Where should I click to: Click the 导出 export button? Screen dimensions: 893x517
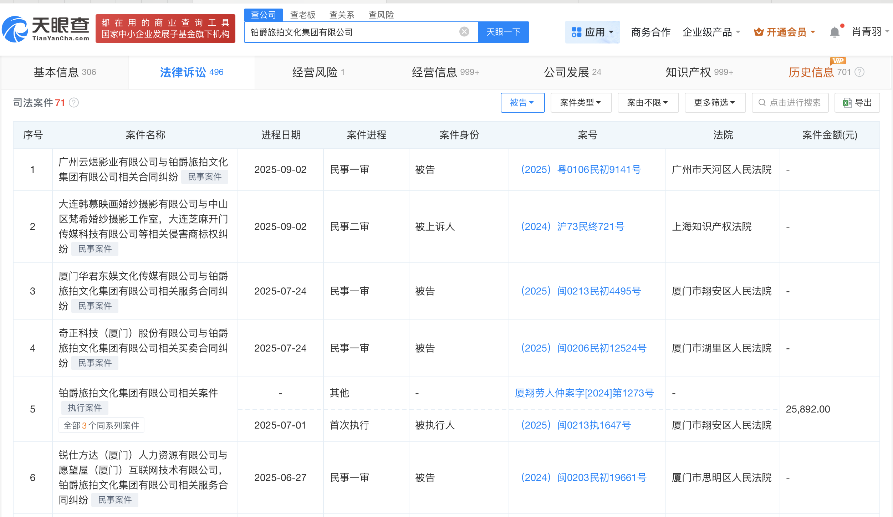click(x=857, y=103)
